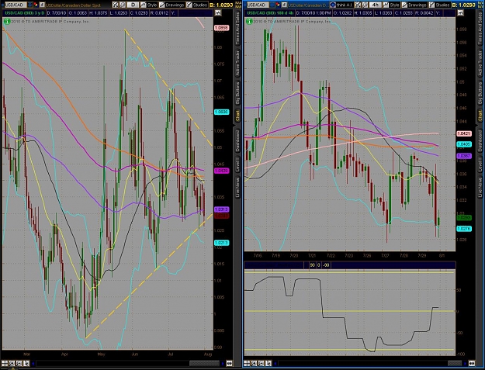Click the right chart's share/scale icon before 4h
The width and height of the screenshot is (485, 370).
358,5
